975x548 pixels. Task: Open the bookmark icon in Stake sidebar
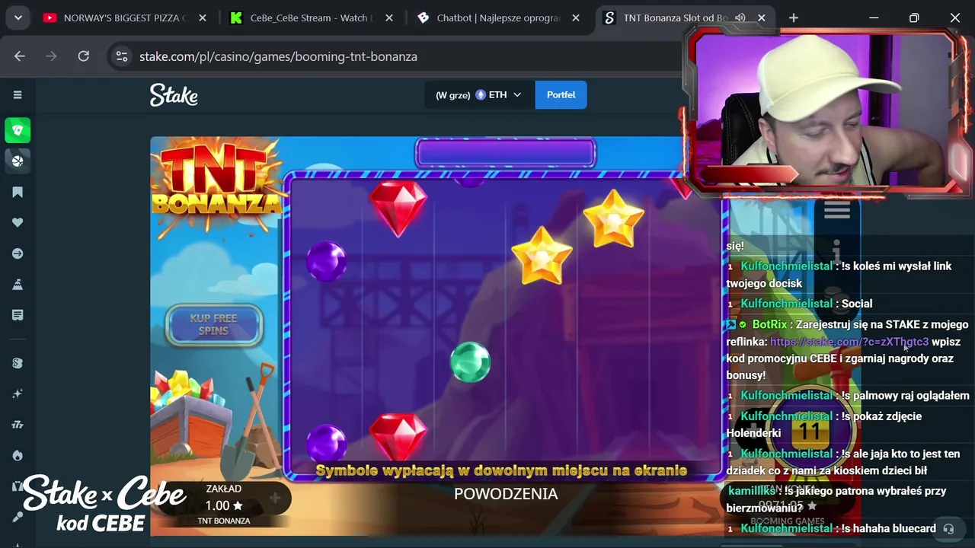click(18, 192)
